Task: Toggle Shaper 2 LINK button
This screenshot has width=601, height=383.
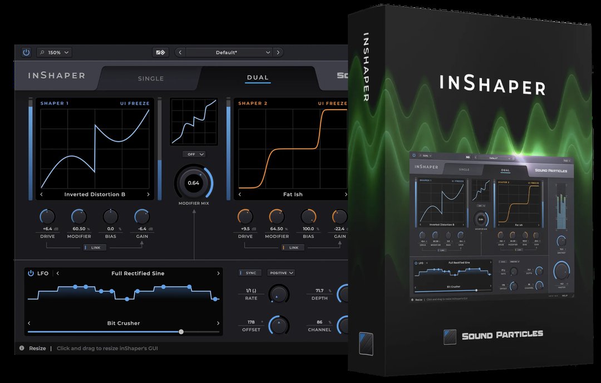Action: pyautogui.click(x=293, y=248)
